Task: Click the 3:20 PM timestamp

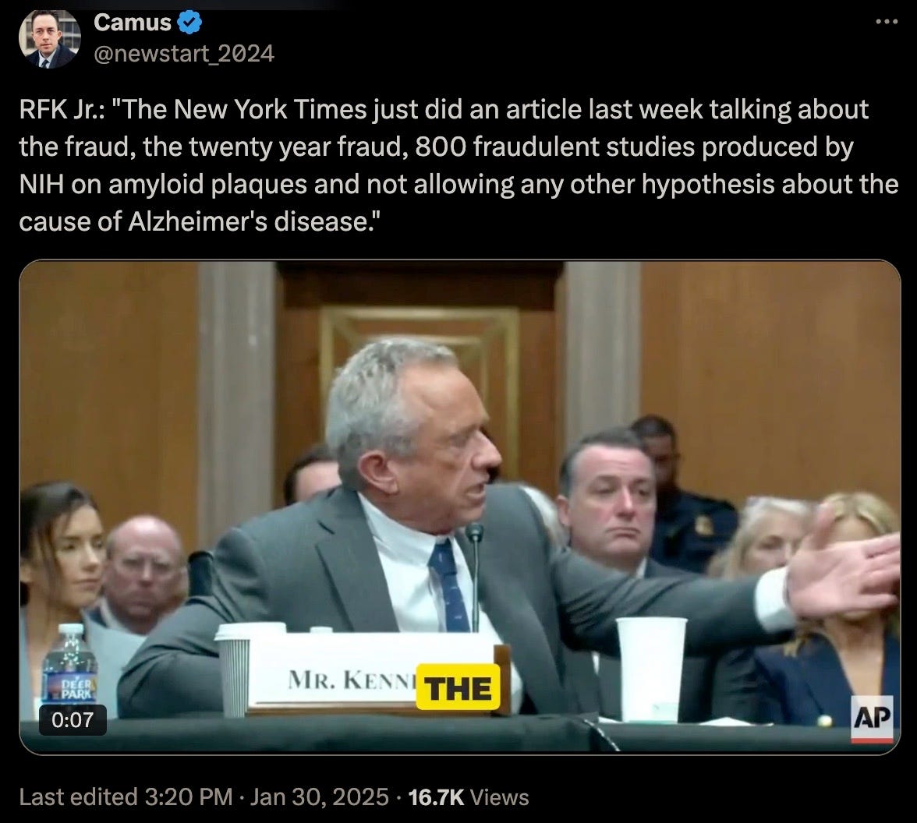Action: (x=189, y=797)
